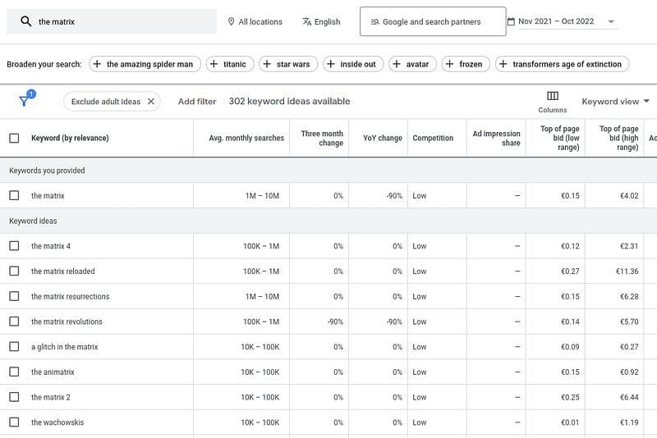
Task: Add 'inside out' plus icon
Action: pos(331,64)
